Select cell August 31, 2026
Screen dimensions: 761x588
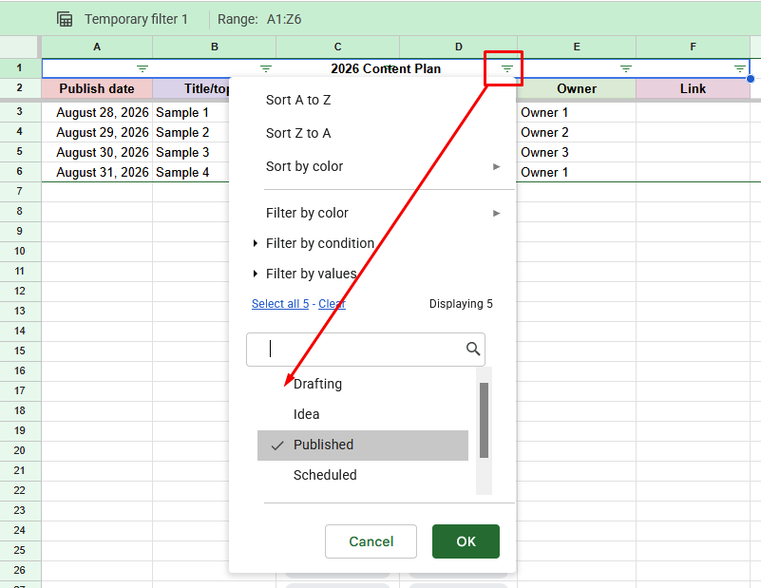97,172
